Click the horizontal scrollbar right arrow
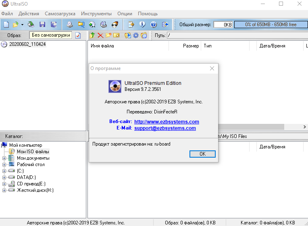Viewport: 308px width, 226px height. pos(305,127)
